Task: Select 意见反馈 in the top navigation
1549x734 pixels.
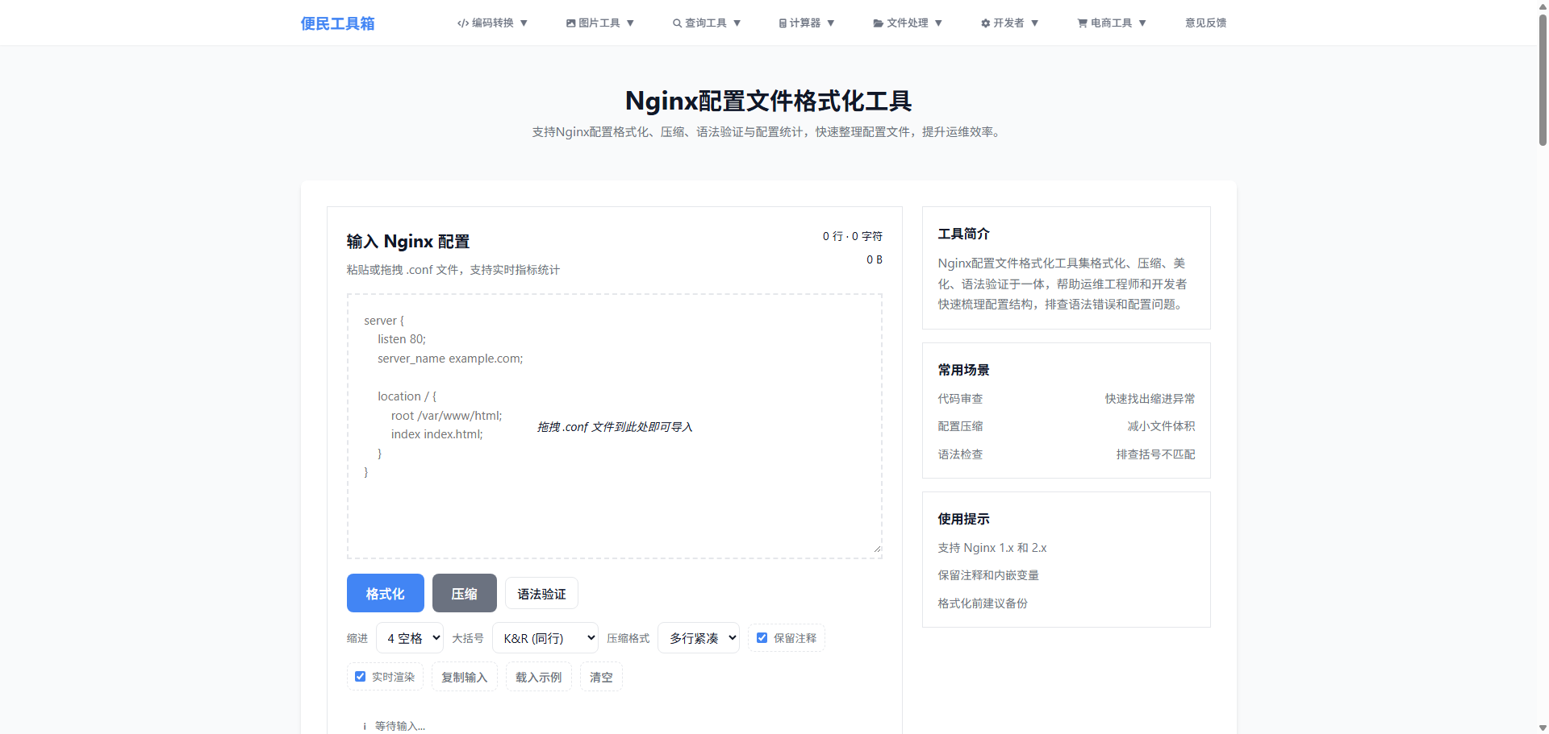Action: (x=1205, y=23)
